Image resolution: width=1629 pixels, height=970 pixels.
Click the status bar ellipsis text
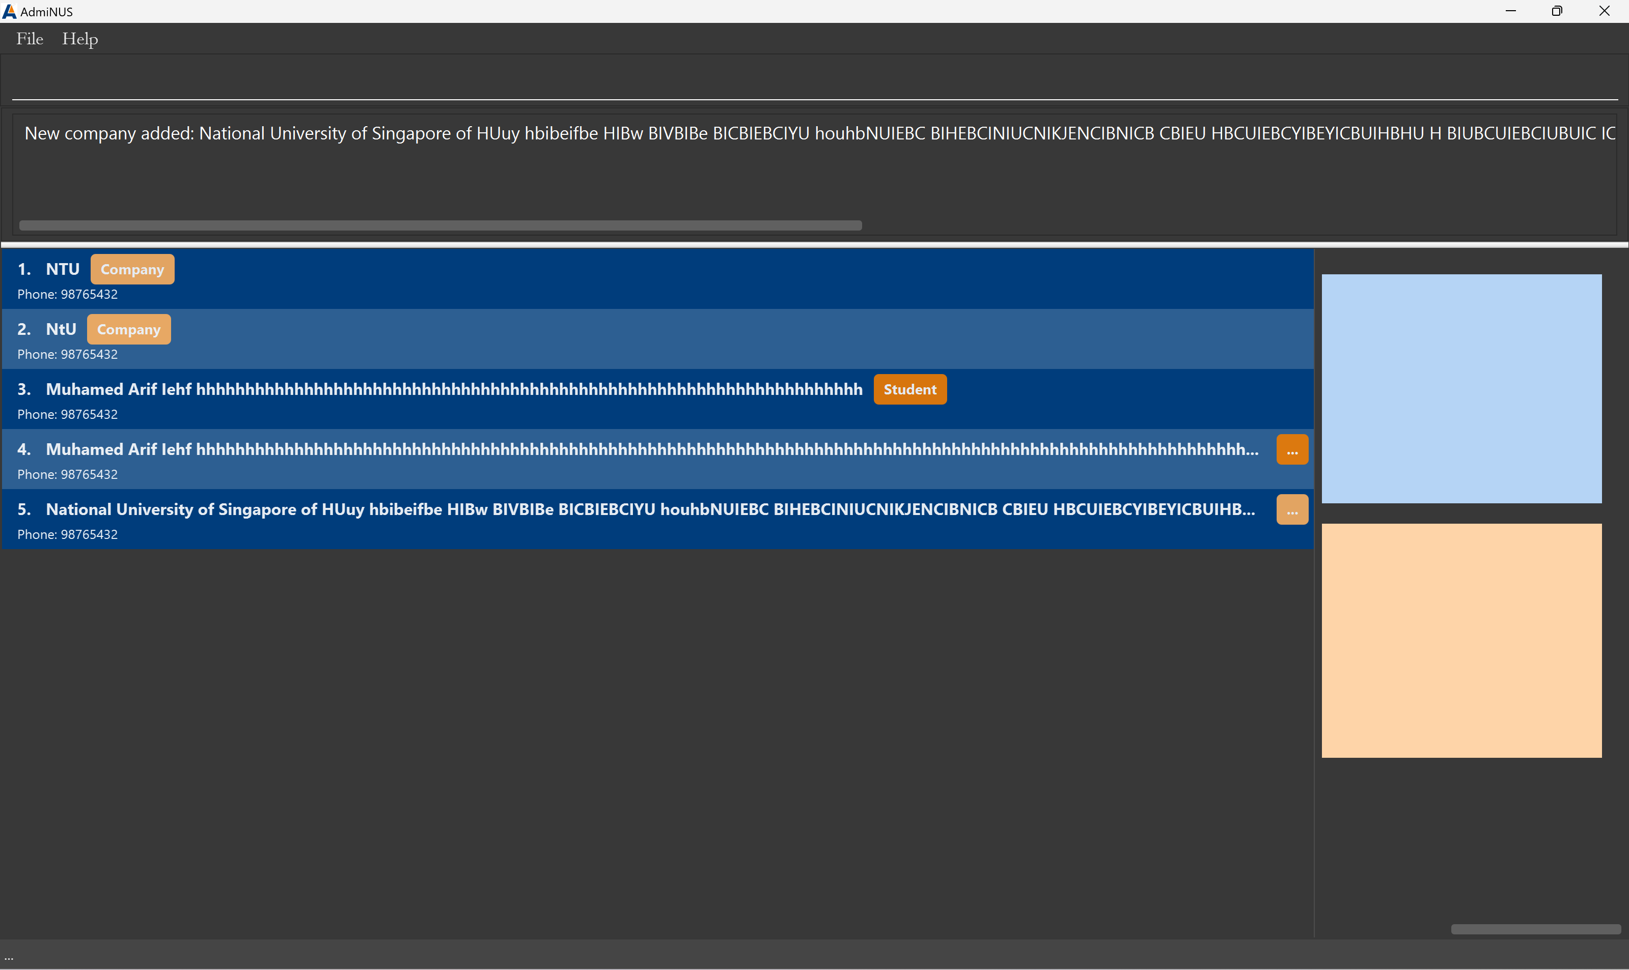tap(9, 958)
